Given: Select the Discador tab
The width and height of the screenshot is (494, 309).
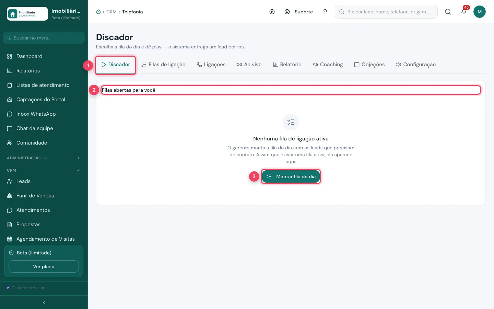Looking at the screenshot, I should click(116, 65).
